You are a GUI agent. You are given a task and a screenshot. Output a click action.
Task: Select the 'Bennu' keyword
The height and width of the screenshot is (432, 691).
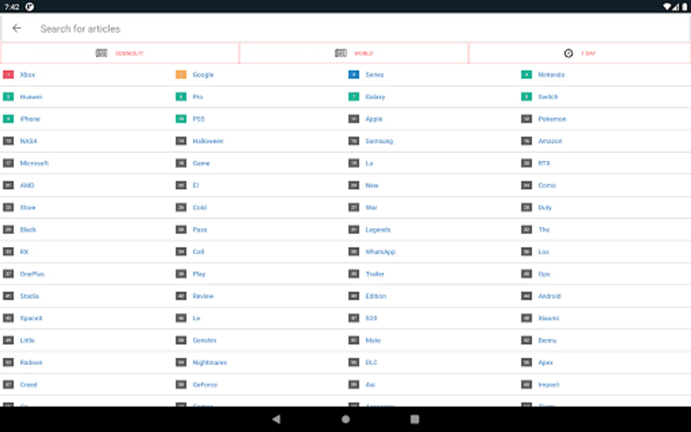[x=547, y=340]
